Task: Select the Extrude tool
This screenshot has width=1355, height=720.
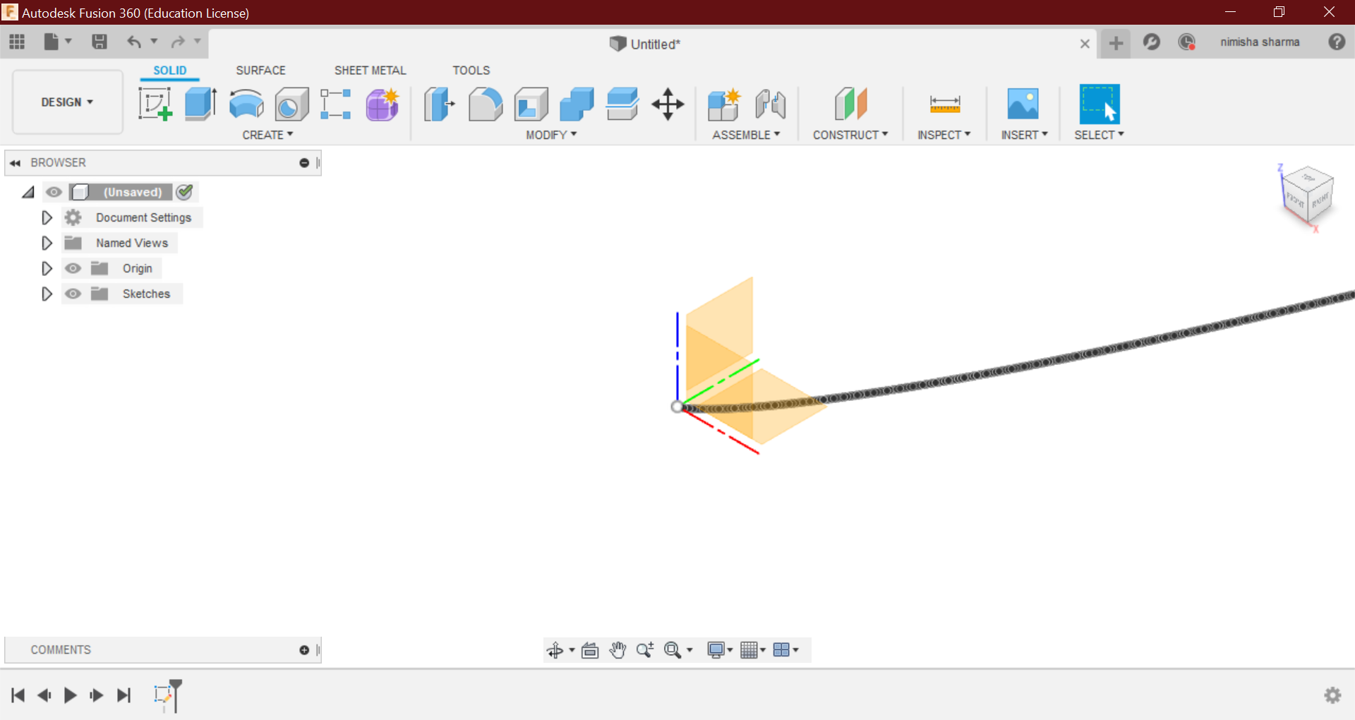Action: pos(200,104)
